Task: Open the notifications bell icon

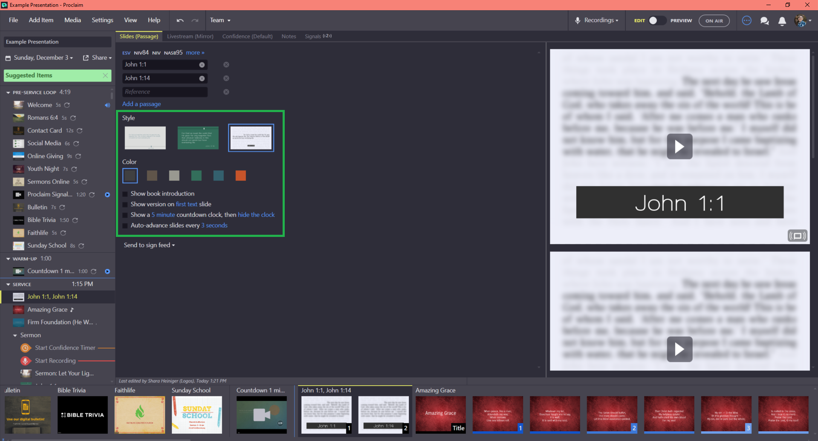Action: [x=782, y=21]
